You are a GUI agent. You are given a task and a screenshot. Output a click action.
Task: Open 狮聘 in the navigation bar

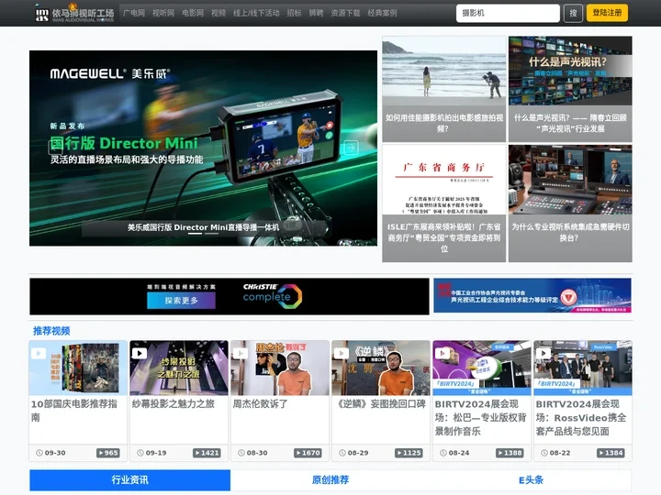point(316,13)
